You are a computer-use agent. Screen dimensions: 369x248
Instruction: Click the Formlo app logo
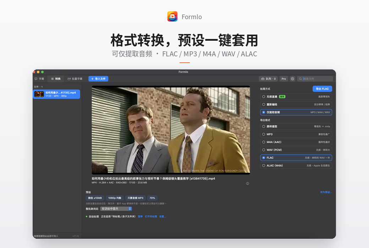pos(172,16)
